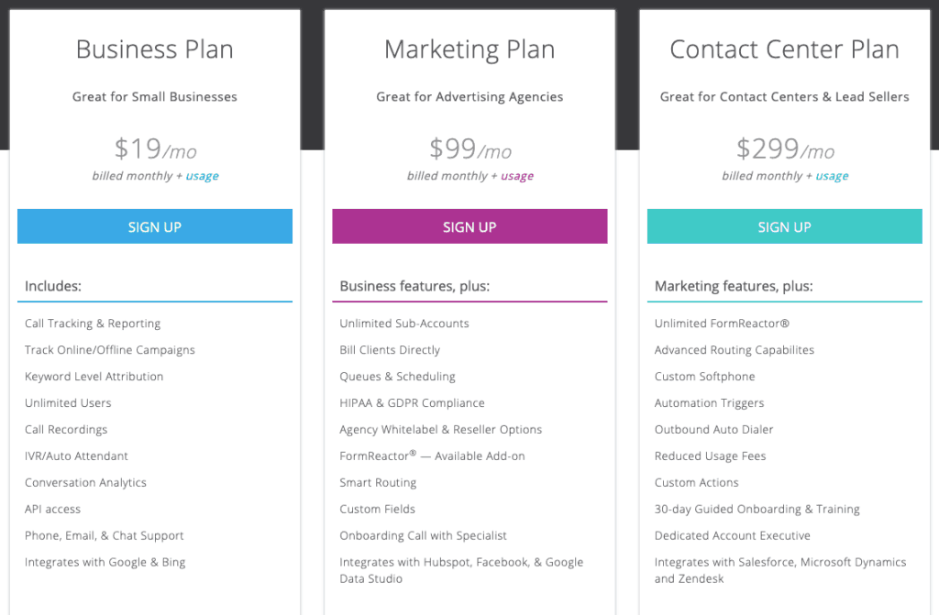The height and width of the screenshot is (615, 939).
Task: Select the Marketing Plan heading
Action: point(469,49)
